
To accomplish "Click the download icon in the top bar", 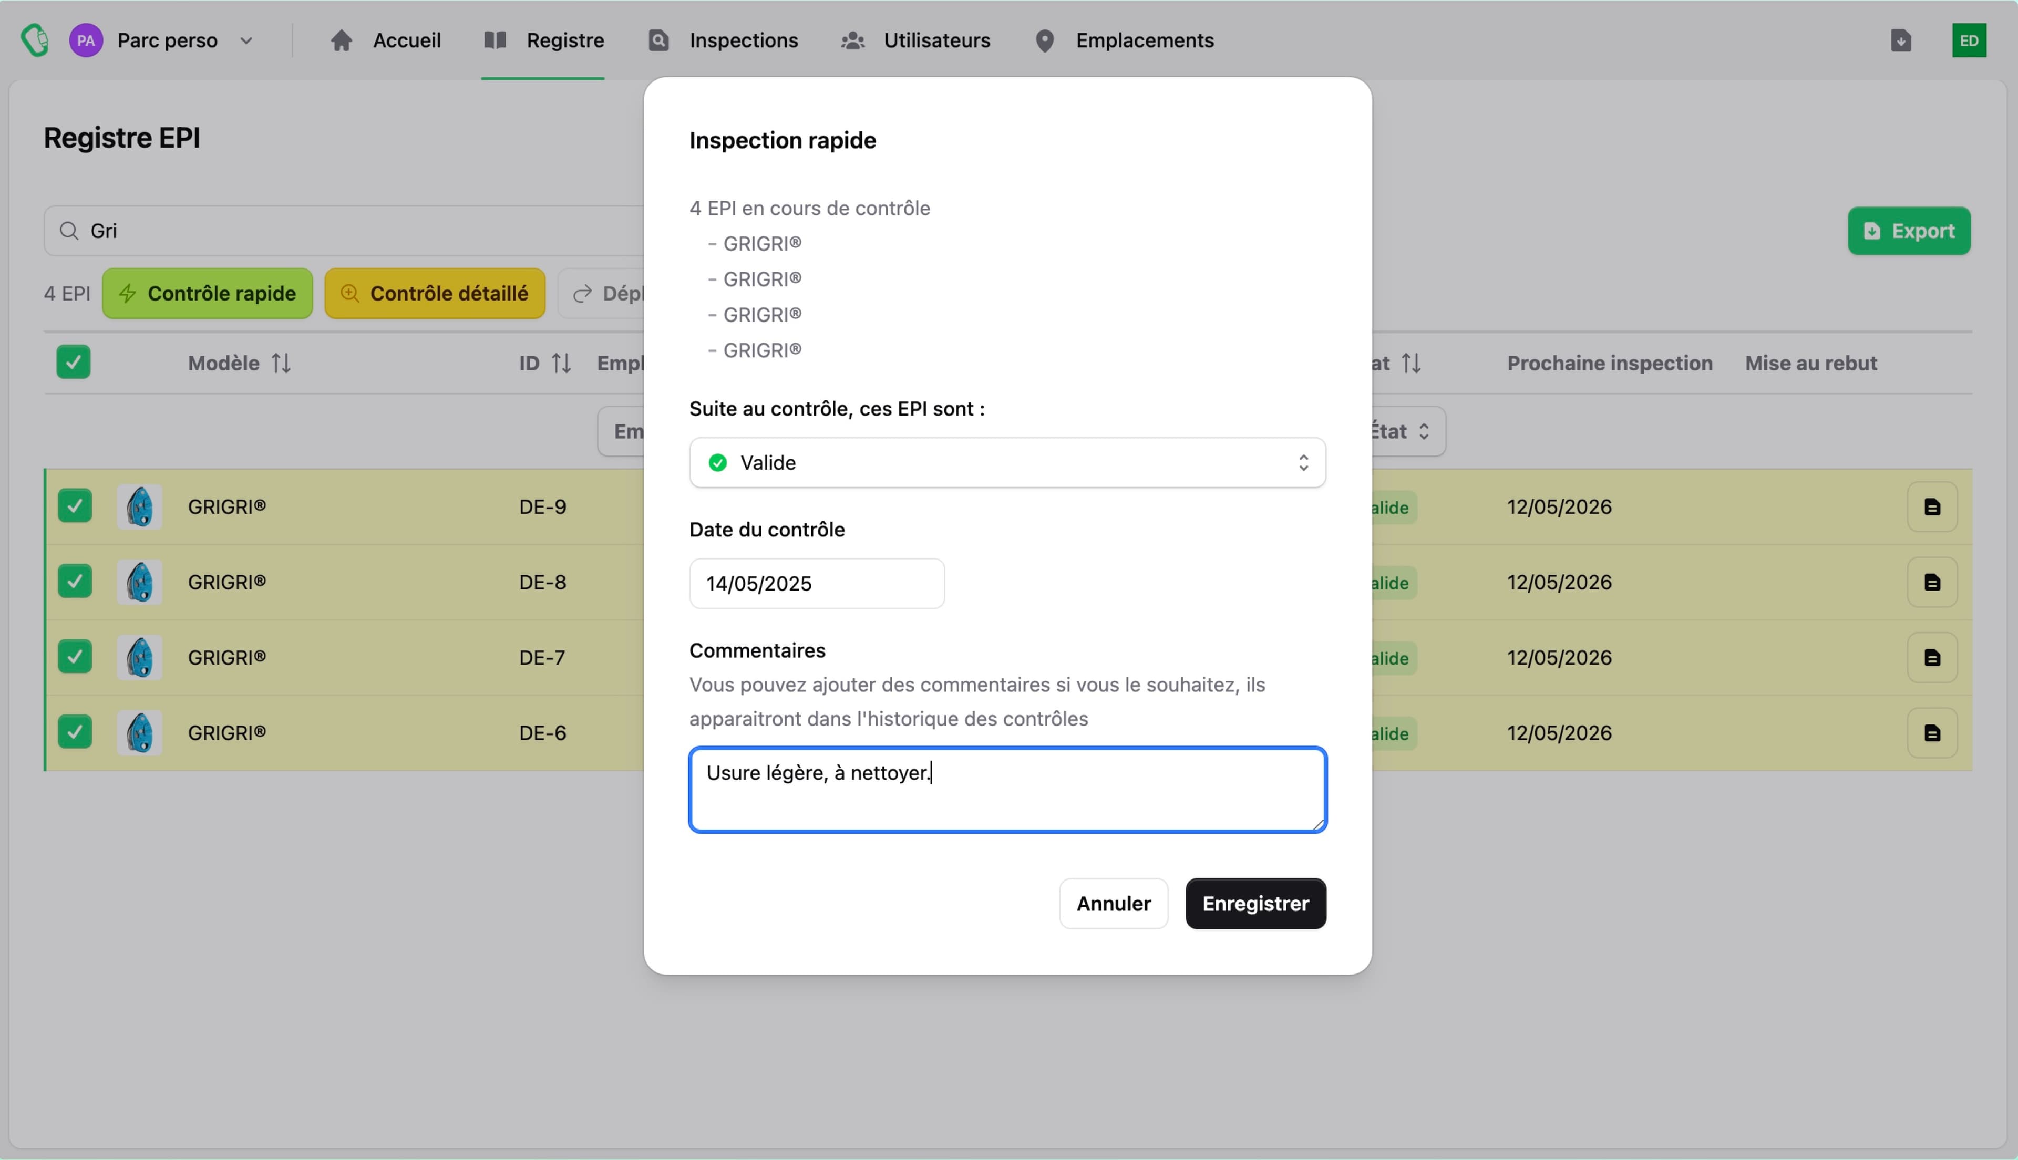I will pos(1901,40).
